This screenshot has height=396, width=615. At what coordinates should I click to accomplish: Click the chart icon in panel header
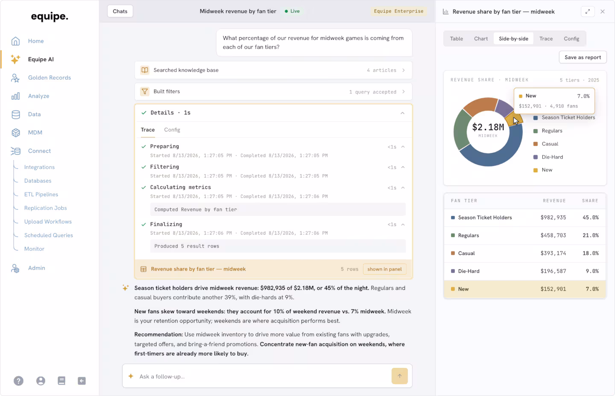(445, 12)
